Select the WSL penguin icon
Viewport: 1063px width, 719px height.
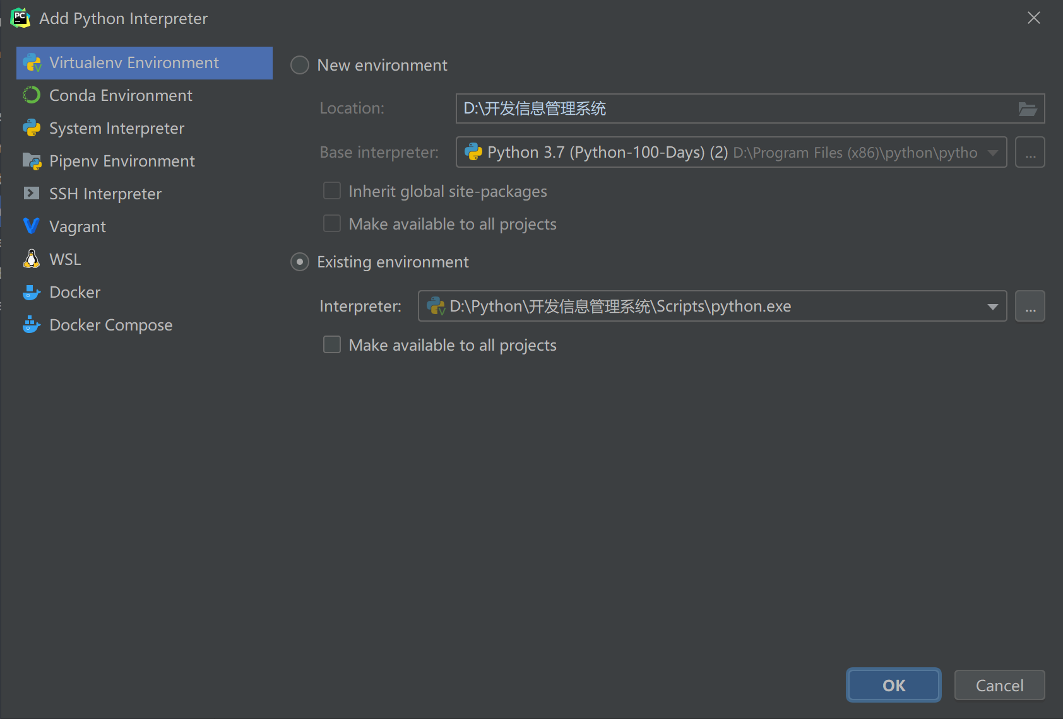(31, 259)
